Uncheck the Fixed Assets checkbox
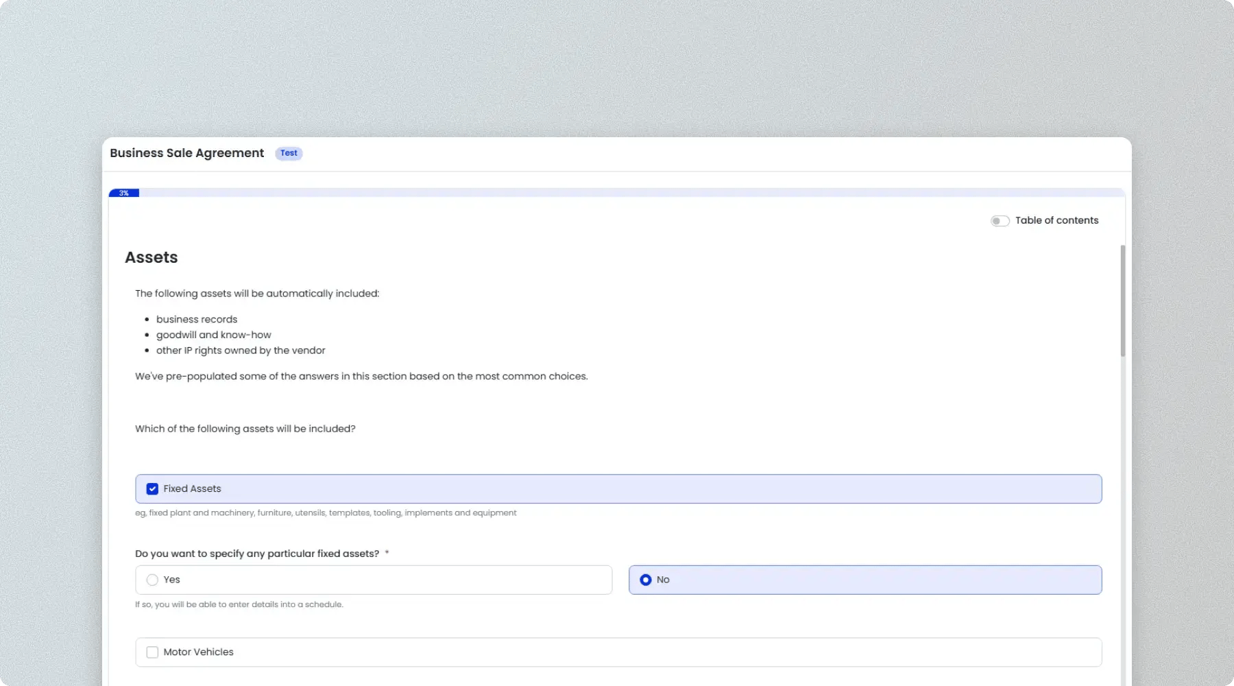The width and height of the screenshot is (1234, 686). [152, 489]
